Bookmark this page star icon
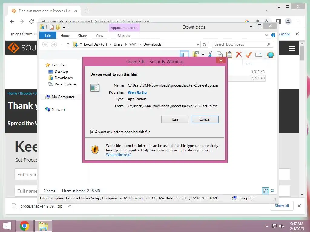 click(266, 21)
